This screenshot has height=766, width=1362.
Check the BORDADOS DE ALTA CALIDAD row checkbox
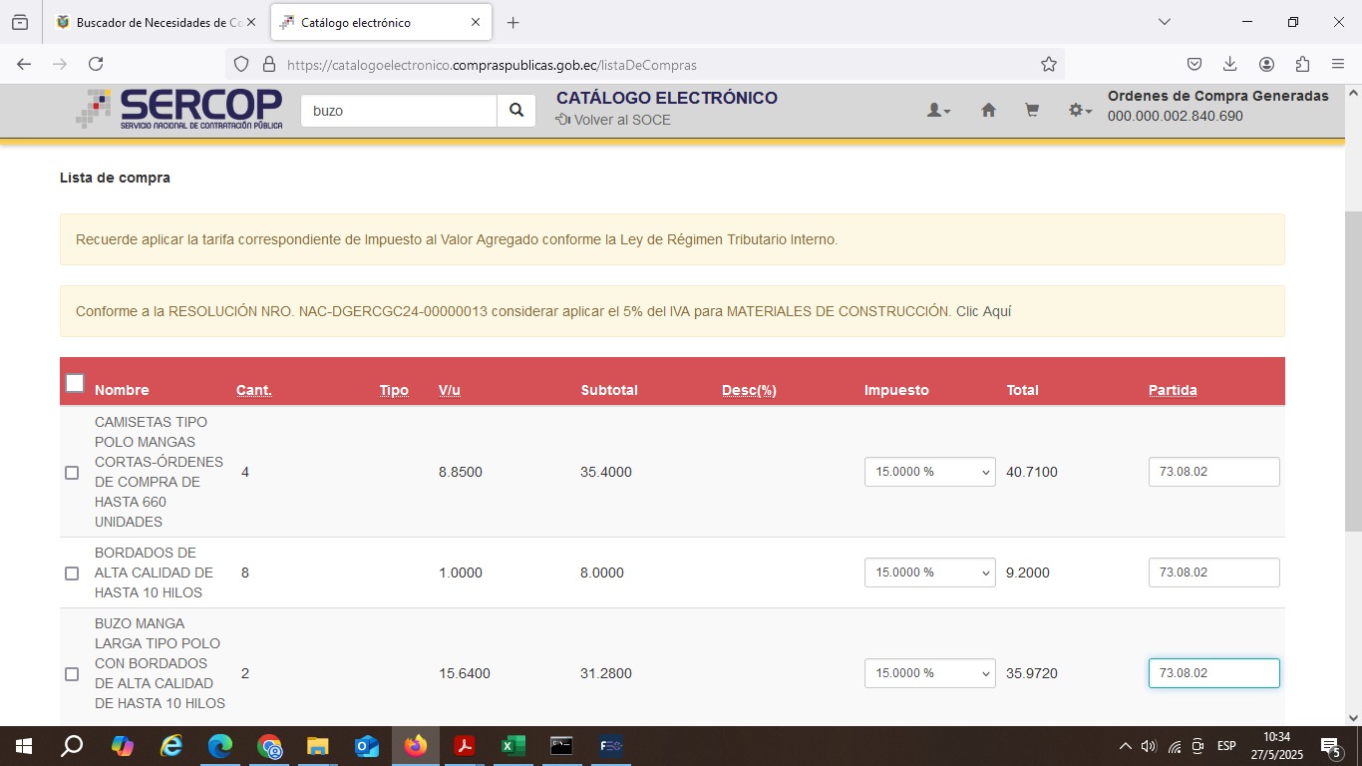72,574
